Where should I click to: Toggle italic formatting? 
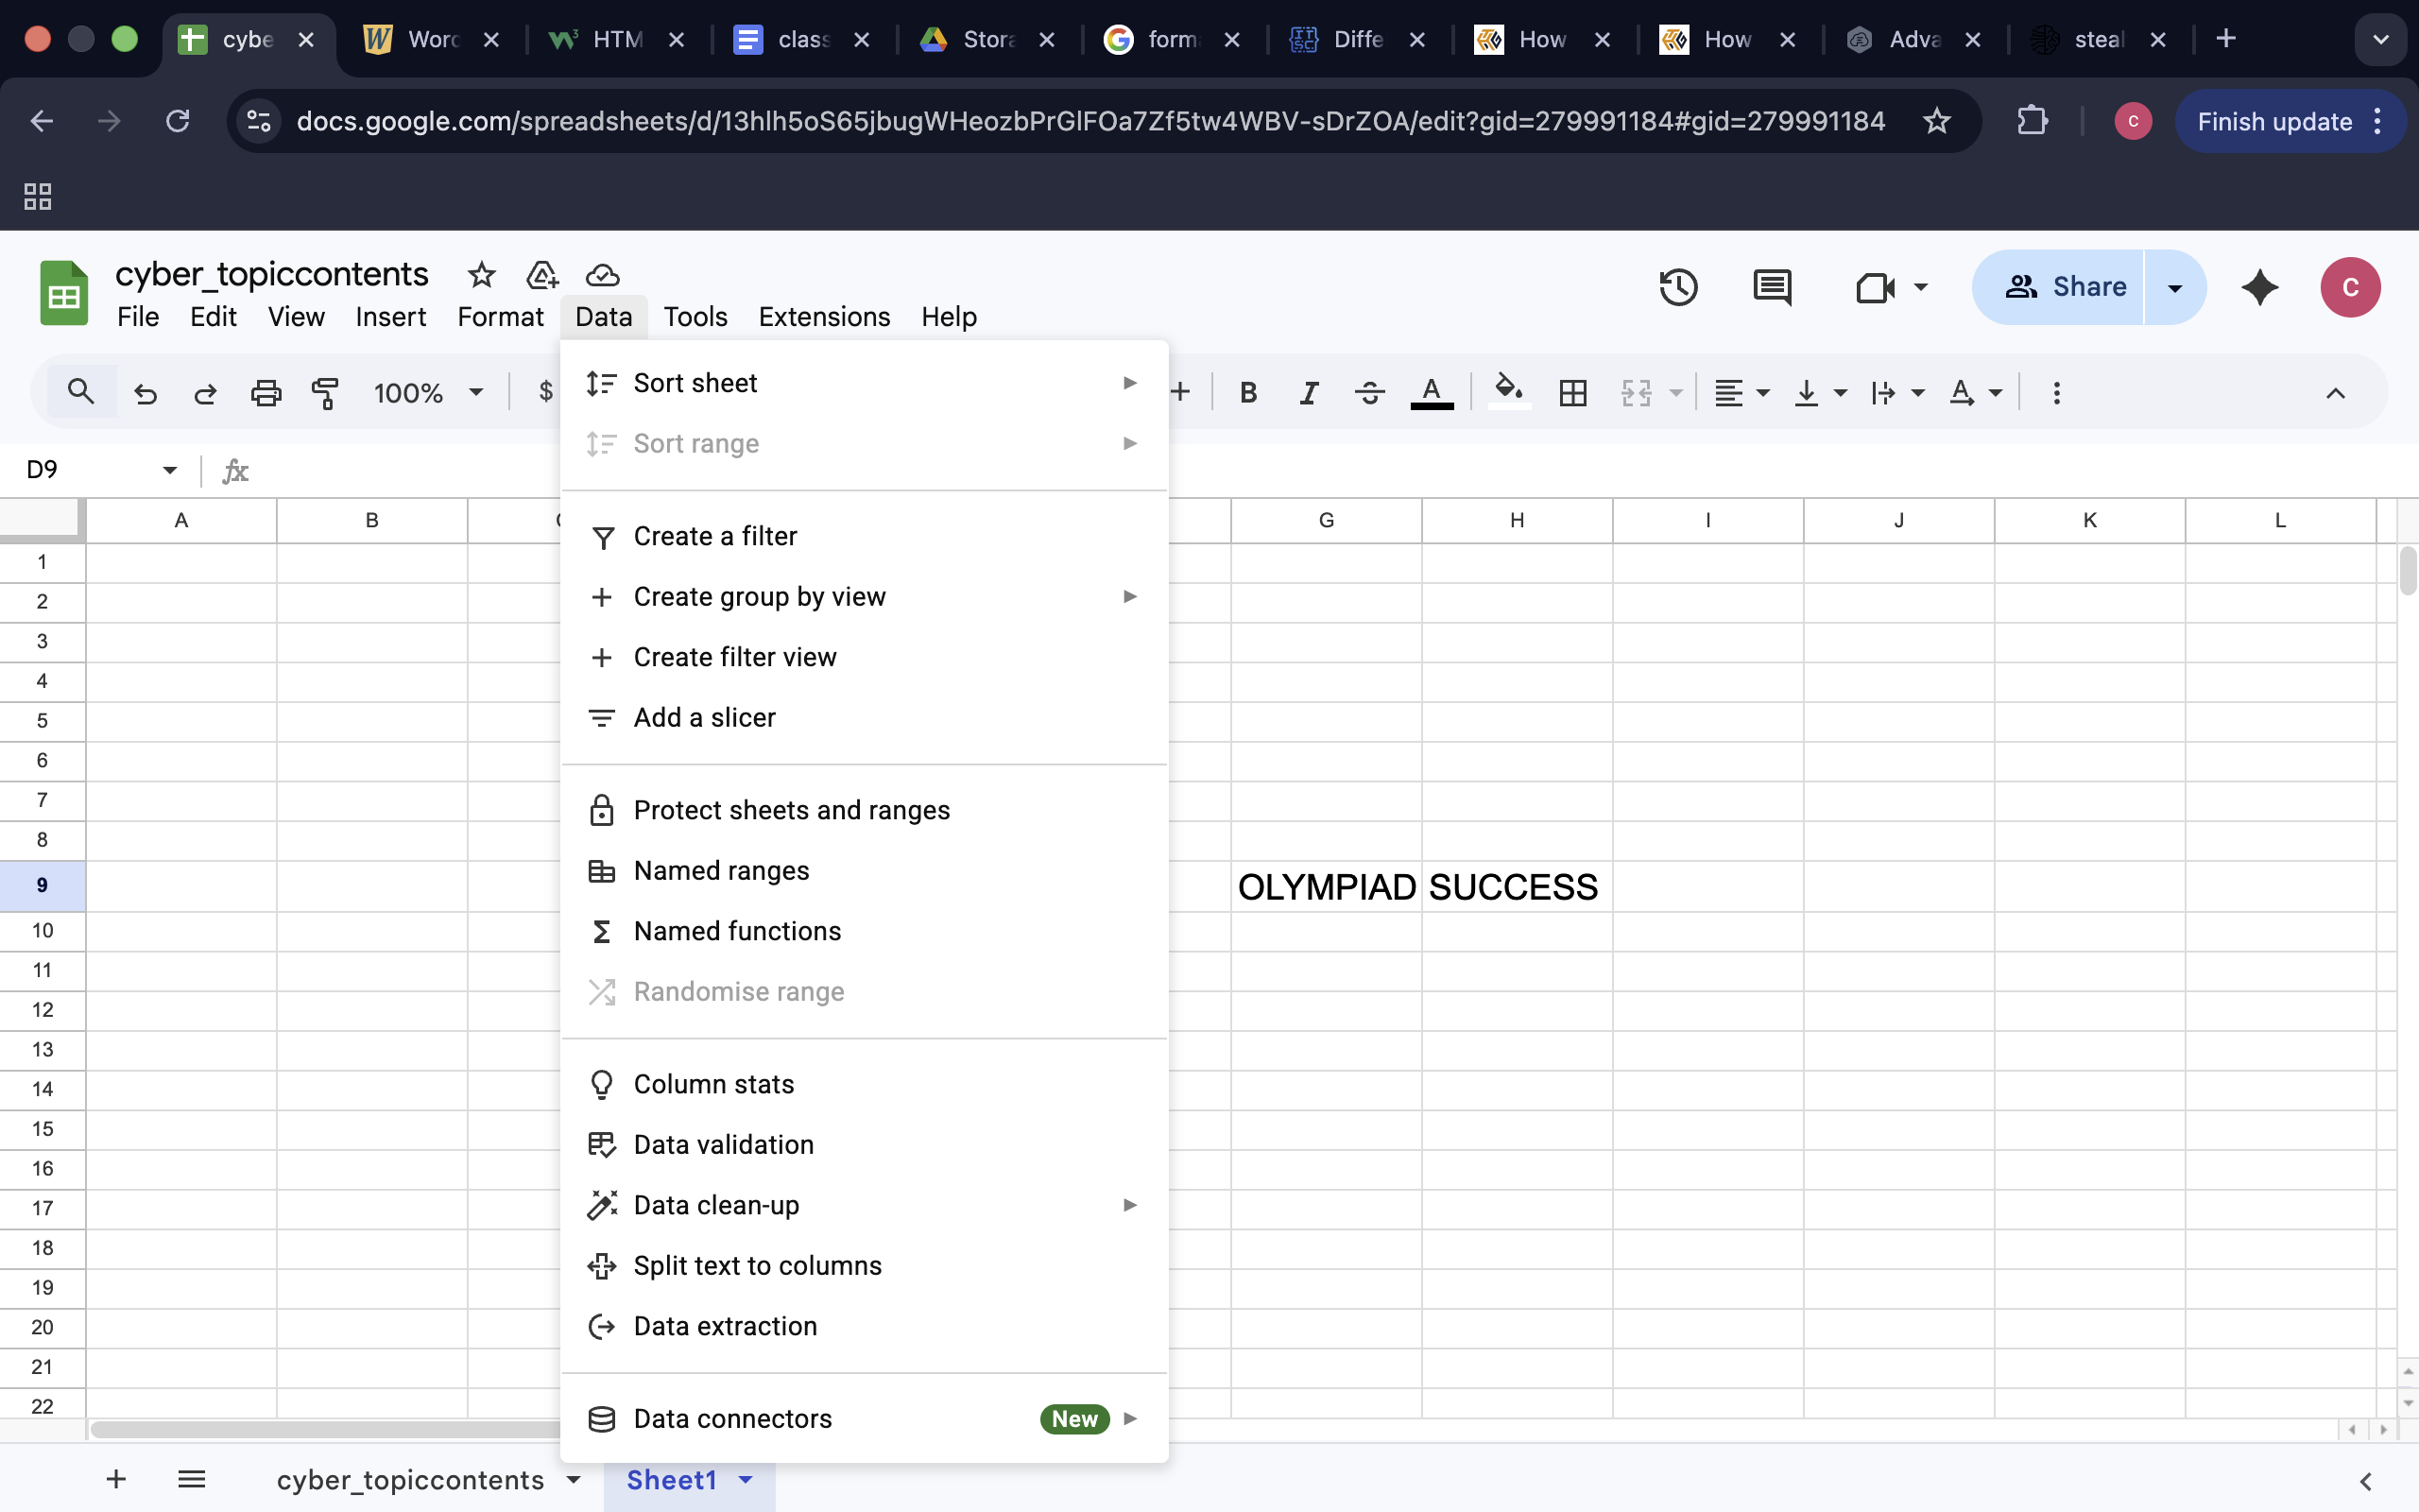(x=1308, y=392)
